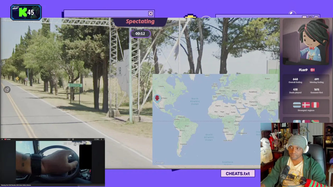This screenshot has width=333, height=187.
Task: Click the 16% Guessed first stat
Action: [317, 91]
